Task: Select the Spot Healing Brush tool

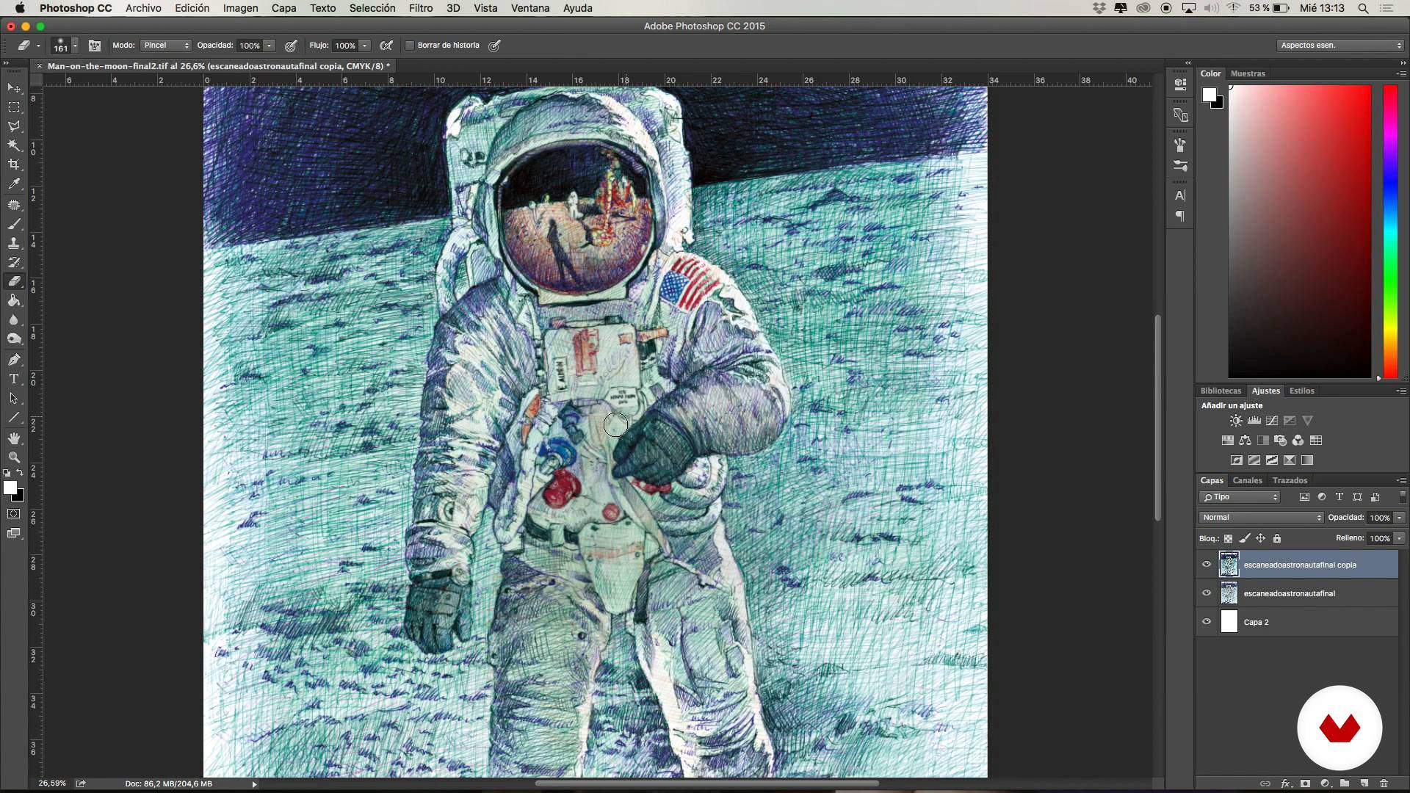Action: coord(14,205)
